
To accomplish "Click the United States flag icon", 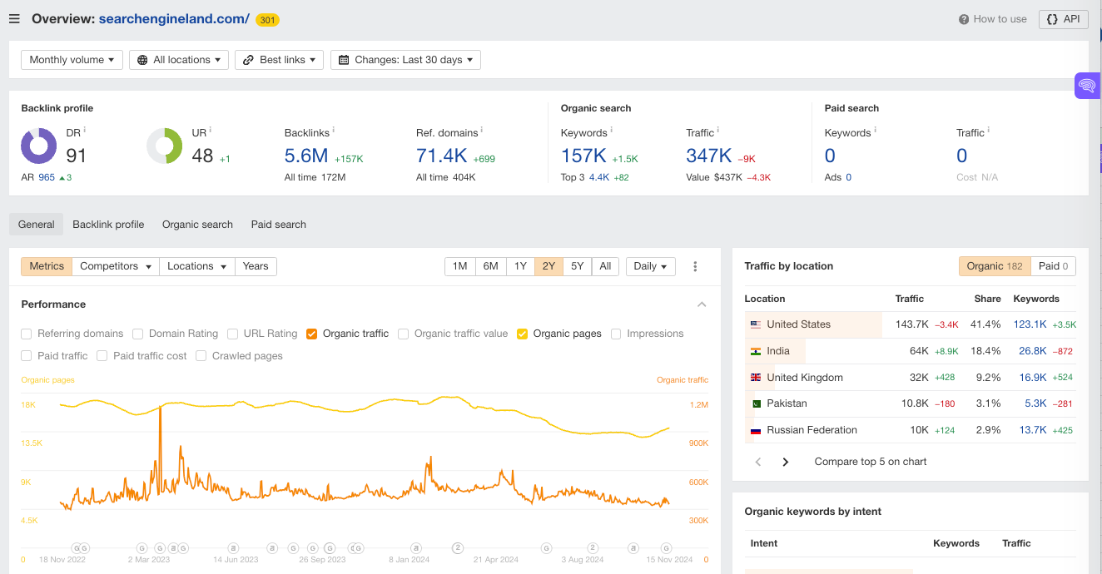I will coord(756,324).
